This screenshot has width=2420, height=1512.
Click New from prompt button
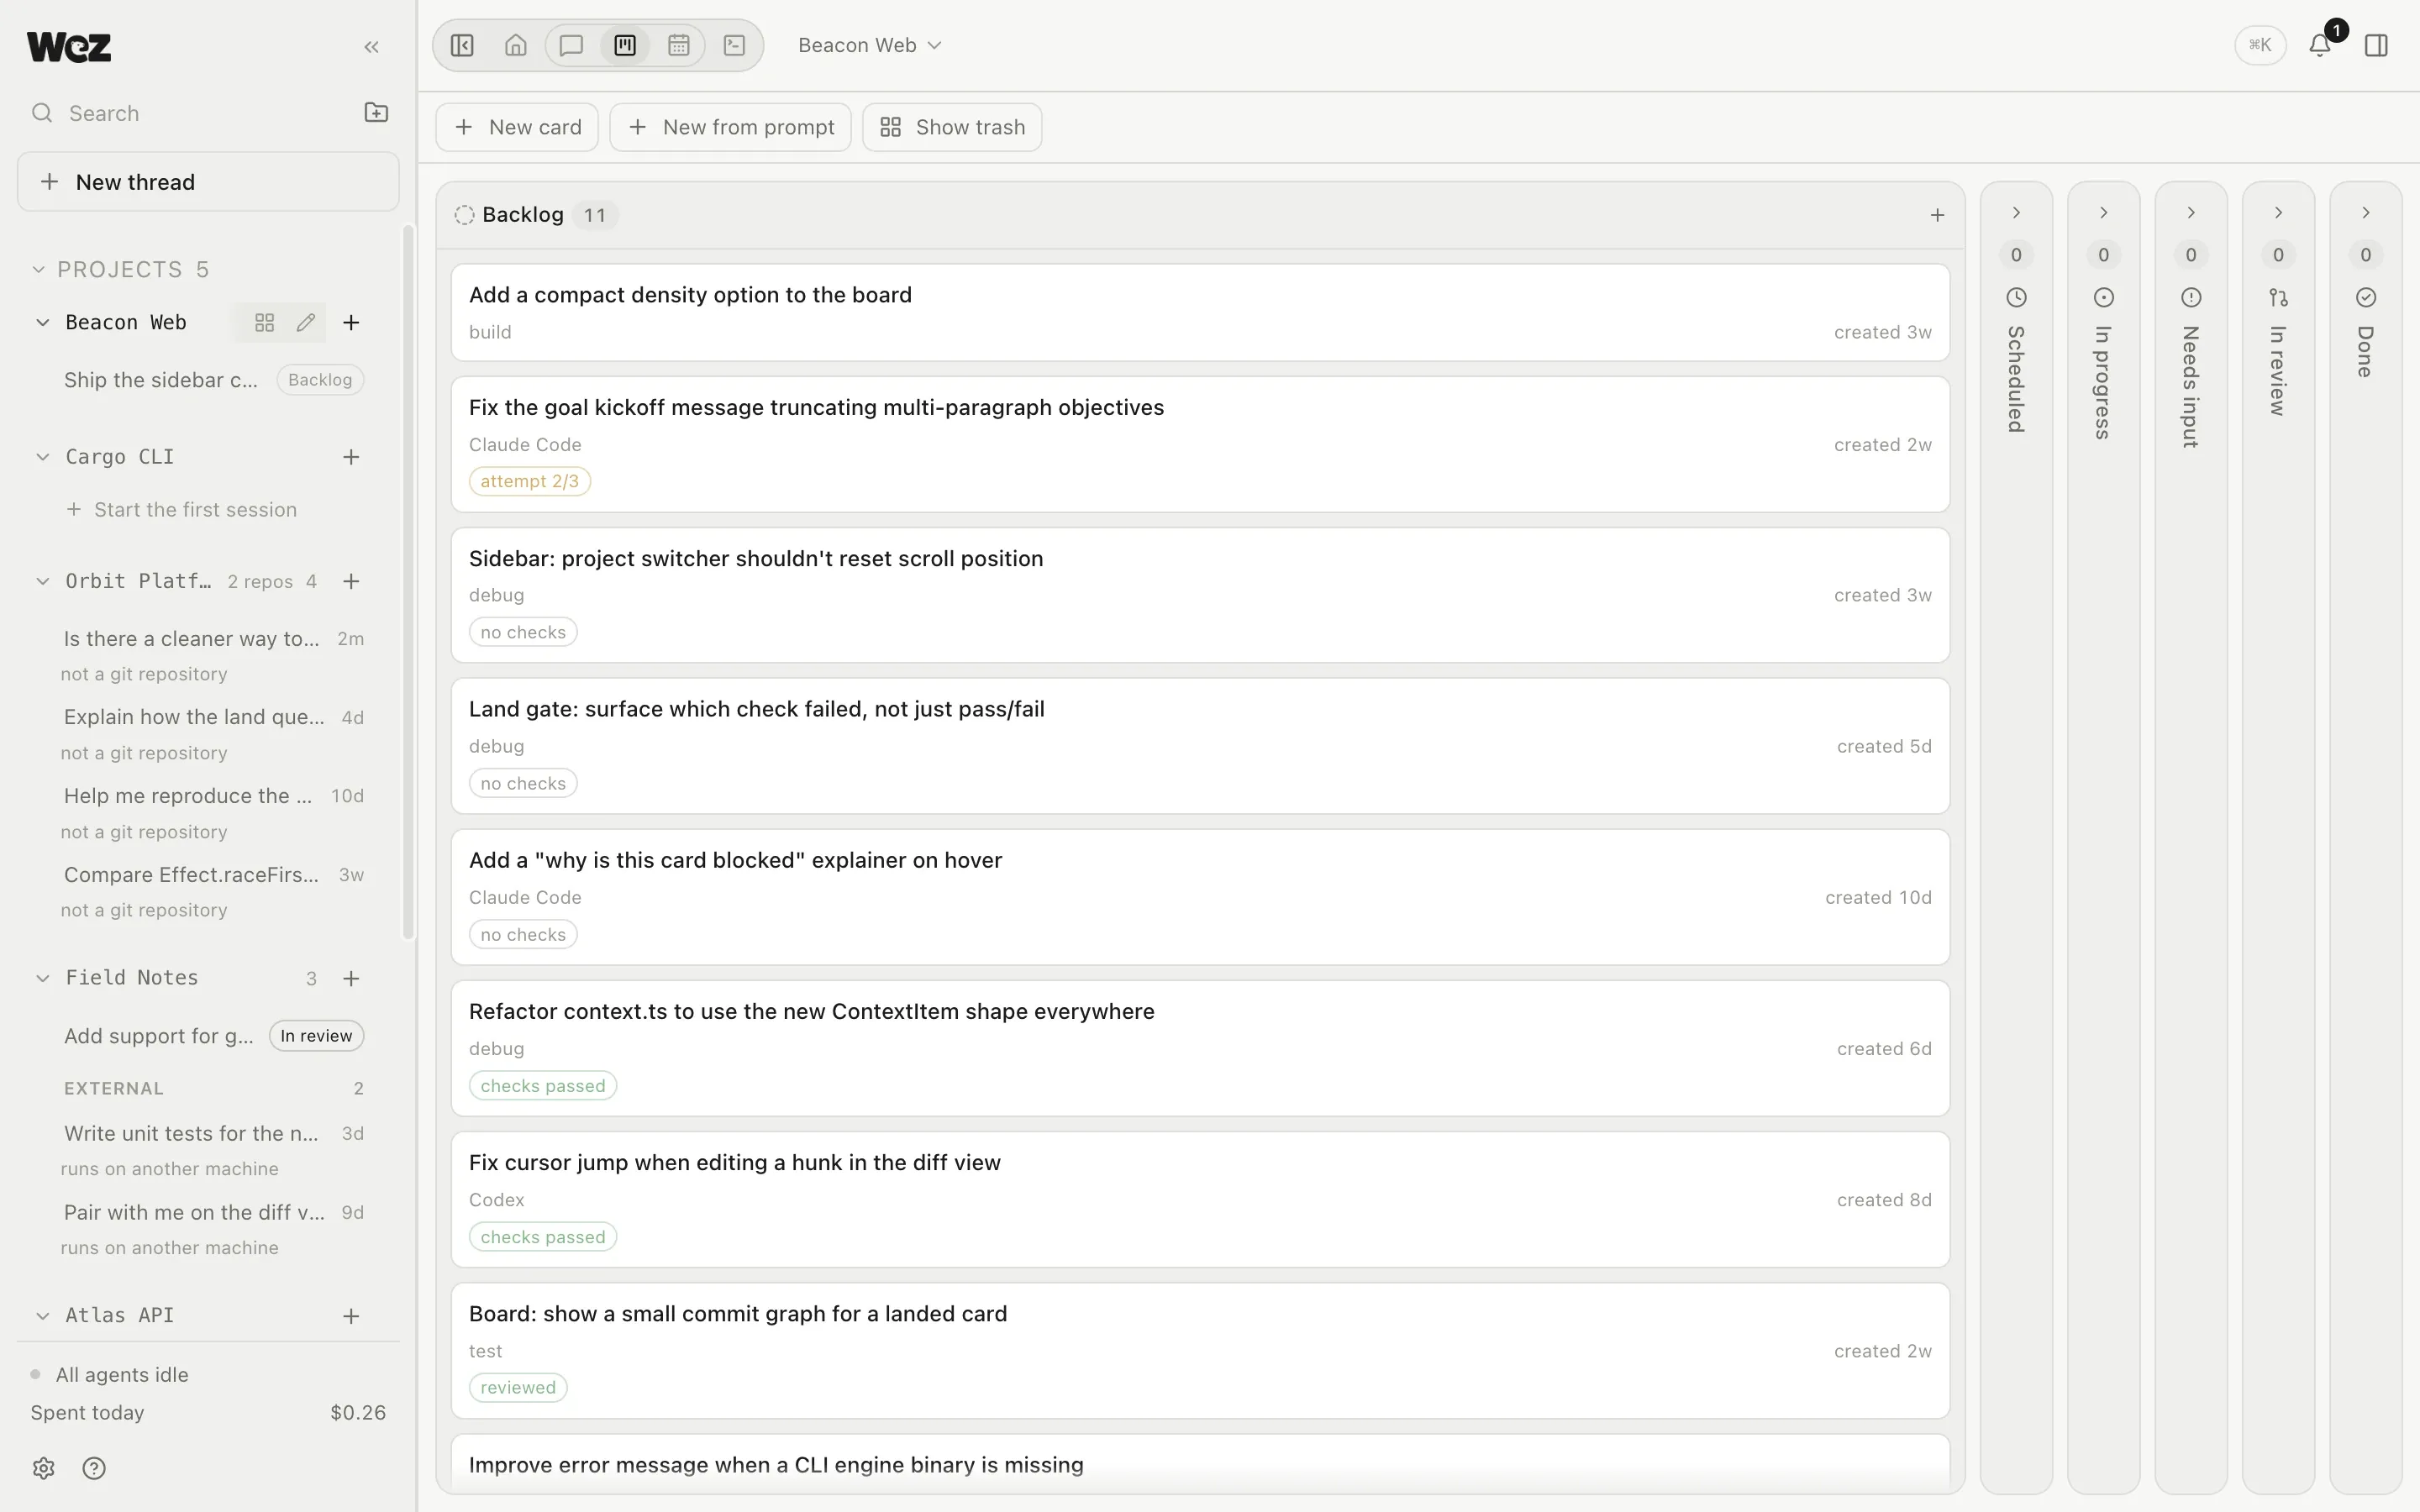click(x=731, y=127)
